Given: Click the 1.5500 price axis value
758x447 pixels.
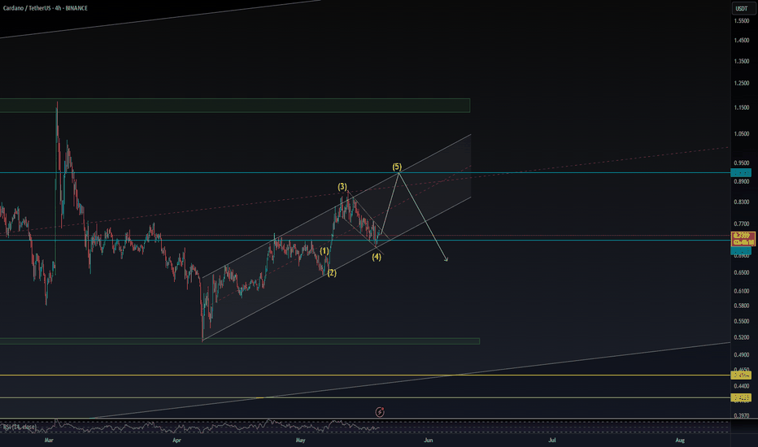Looking at the screenshot, I should click(742, 21).
